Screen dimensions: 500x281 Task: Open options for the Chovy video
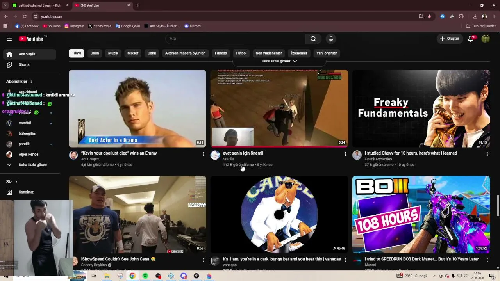pos(487,154)
